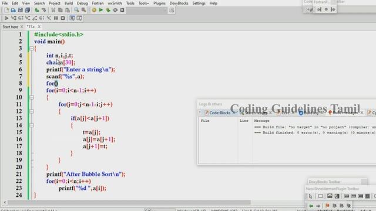Open the Search menu
The image size is (376, 211).
coord(39,3)
